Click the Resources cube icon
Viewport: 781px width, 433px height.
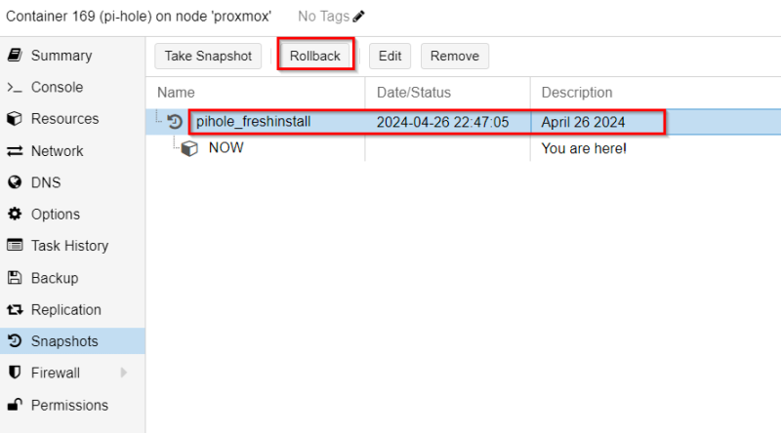click(15, 119)
